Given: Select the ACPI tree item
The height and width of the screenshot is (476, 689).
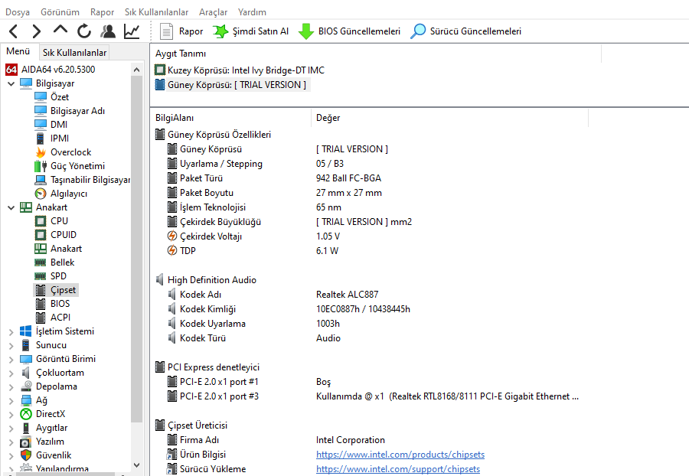Looking at the screenshot, I should point(60,318).
